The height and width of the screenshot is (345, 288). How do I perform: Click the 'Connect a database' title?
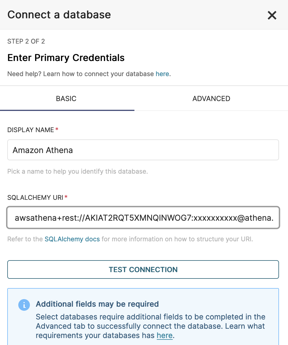[59, 15]
